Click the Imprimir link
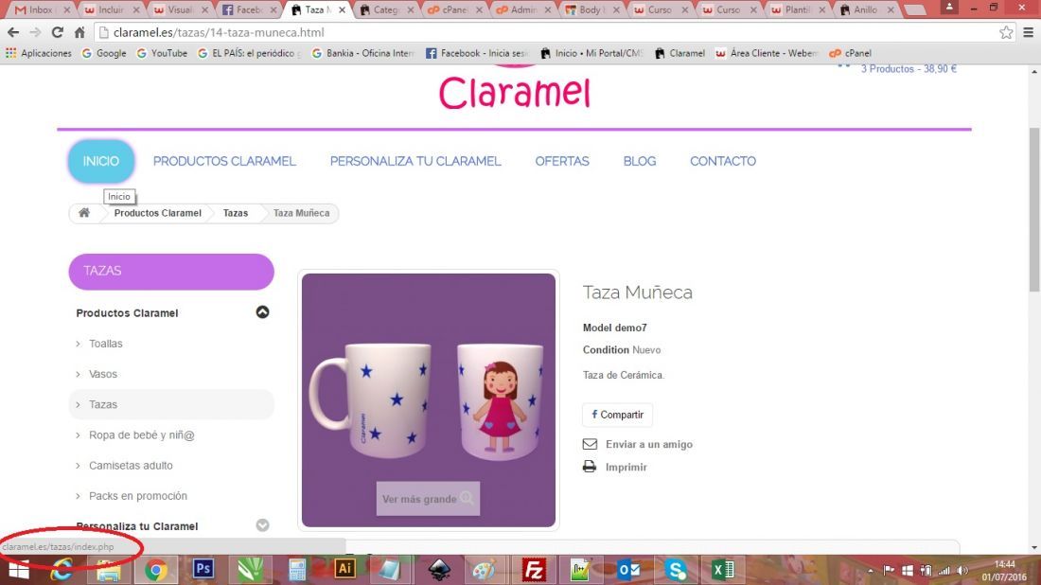1041x585 pixels. click(x=626, y=467)
